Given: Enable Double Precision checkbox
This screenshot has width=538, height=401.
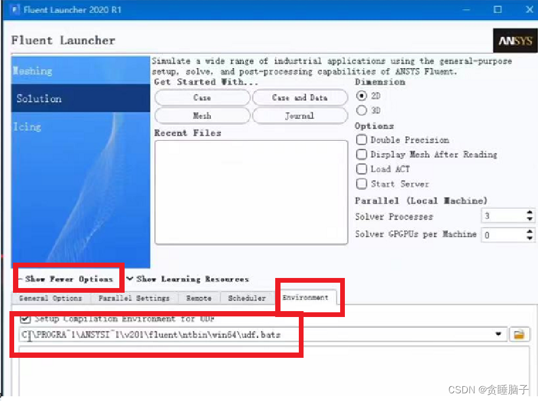Looking at the screenshot, I should tap(361, 140).
